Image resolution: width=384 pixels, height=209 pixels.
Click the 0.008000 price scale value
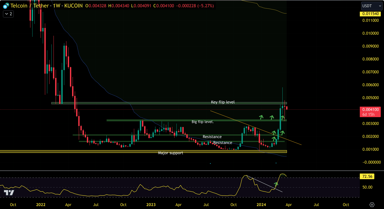[371, 59]
